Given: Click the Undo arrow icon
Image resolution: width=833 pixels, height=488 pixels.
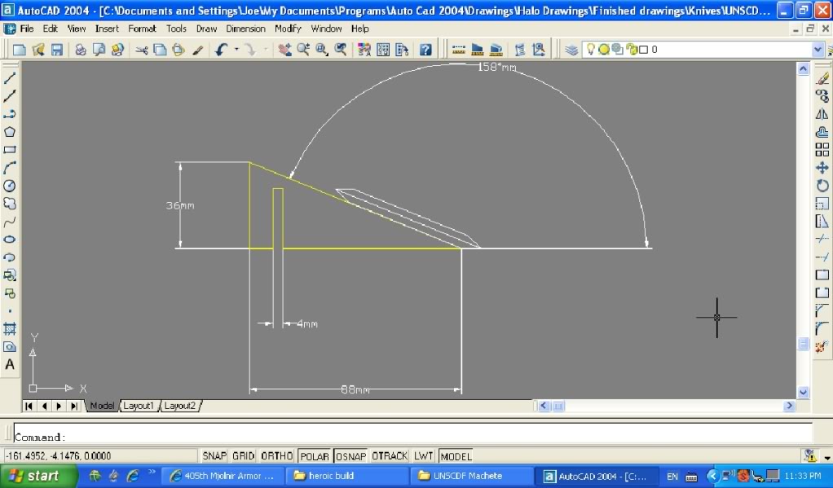Looking at the screenshot, I should tap(222, 50).
